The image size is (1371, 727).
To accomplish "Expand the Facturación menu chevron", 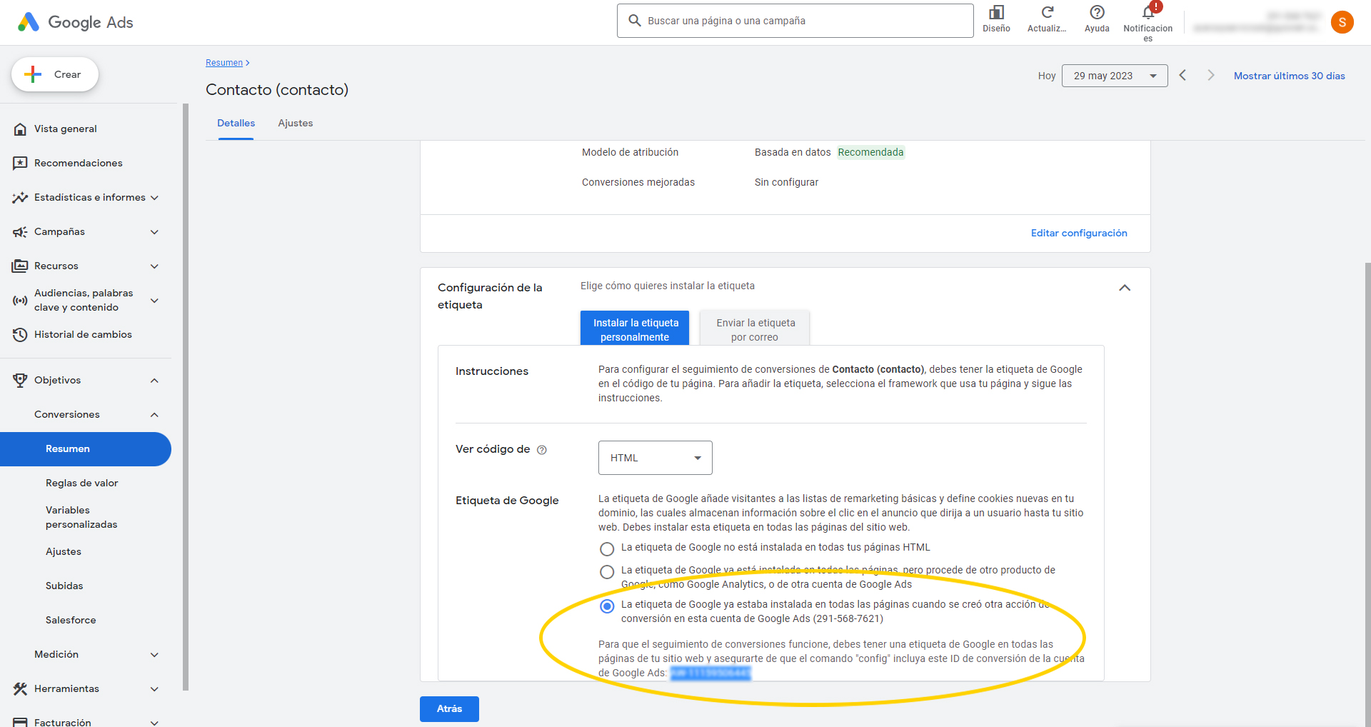I will coord(154,722).
